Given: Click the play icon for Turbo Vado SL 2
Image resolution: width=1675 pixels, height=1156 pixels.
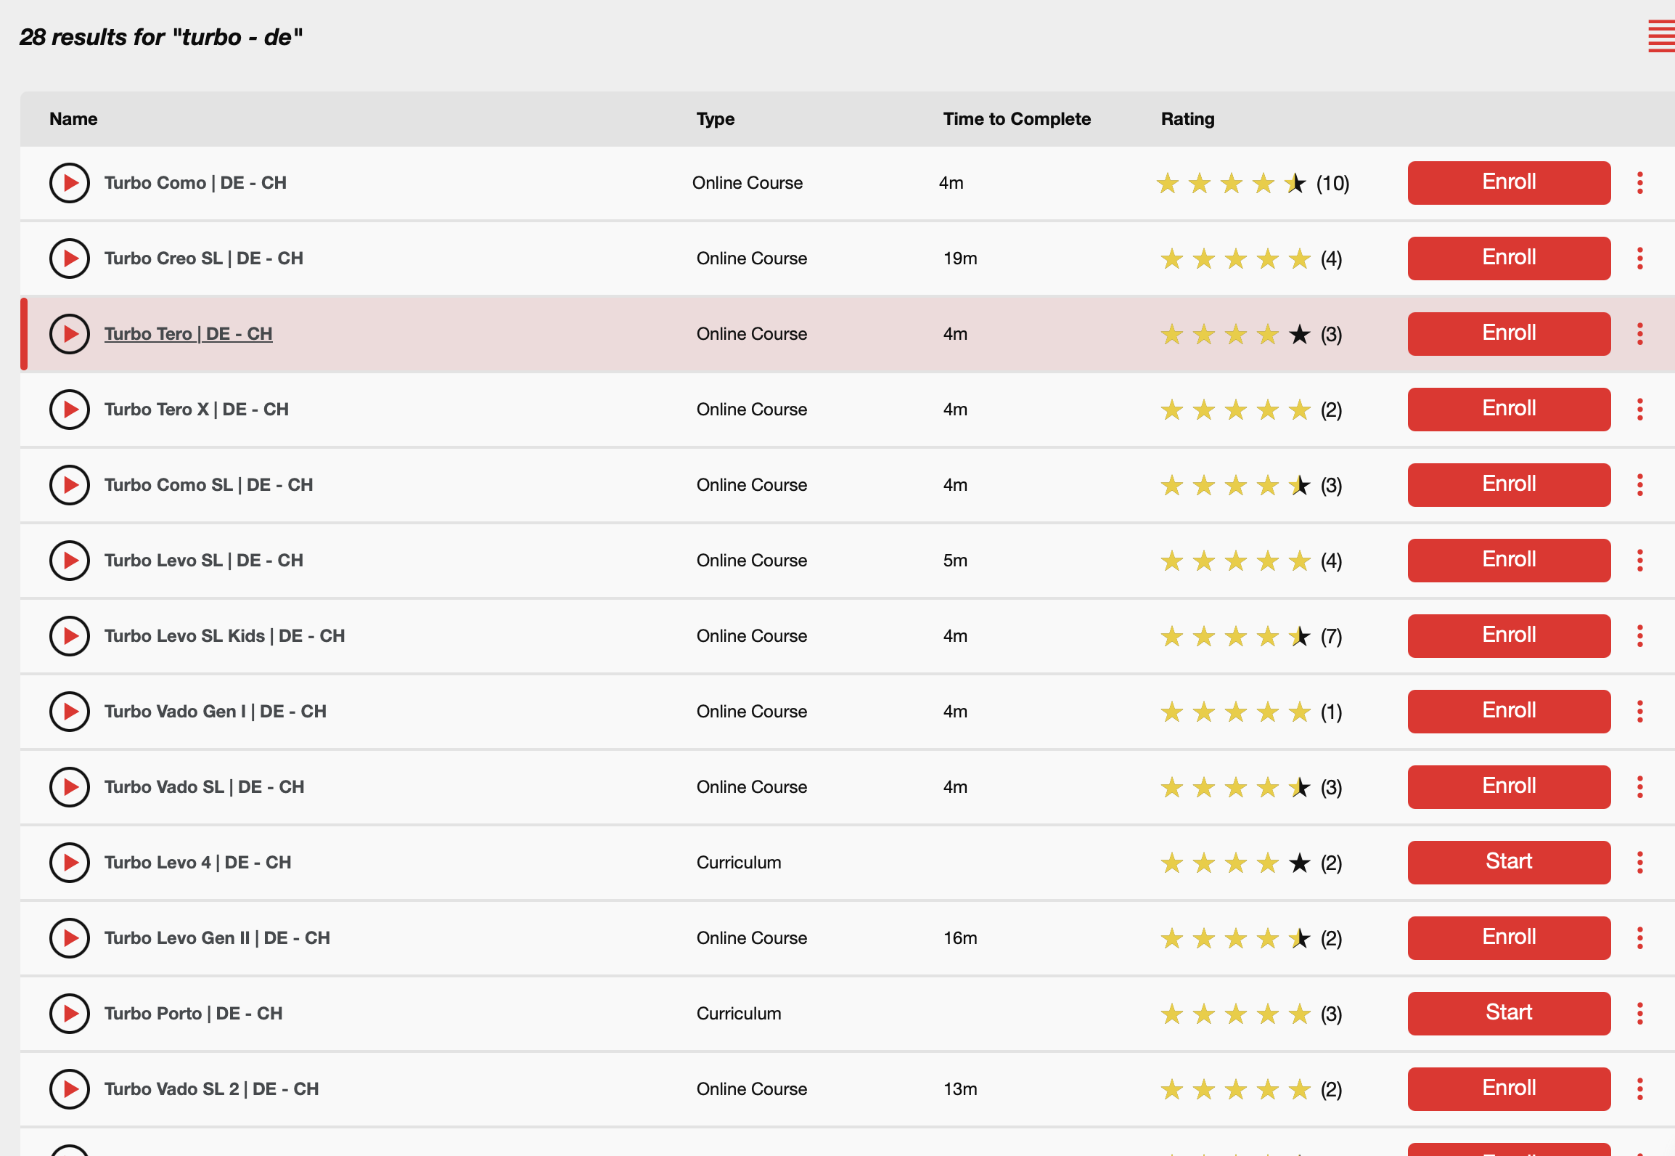Looking at the screenshot, I should pos(70,1089).
